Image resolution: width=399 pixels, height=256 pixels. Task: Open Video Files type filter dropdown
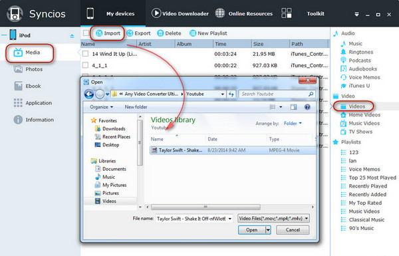[273, 218]
